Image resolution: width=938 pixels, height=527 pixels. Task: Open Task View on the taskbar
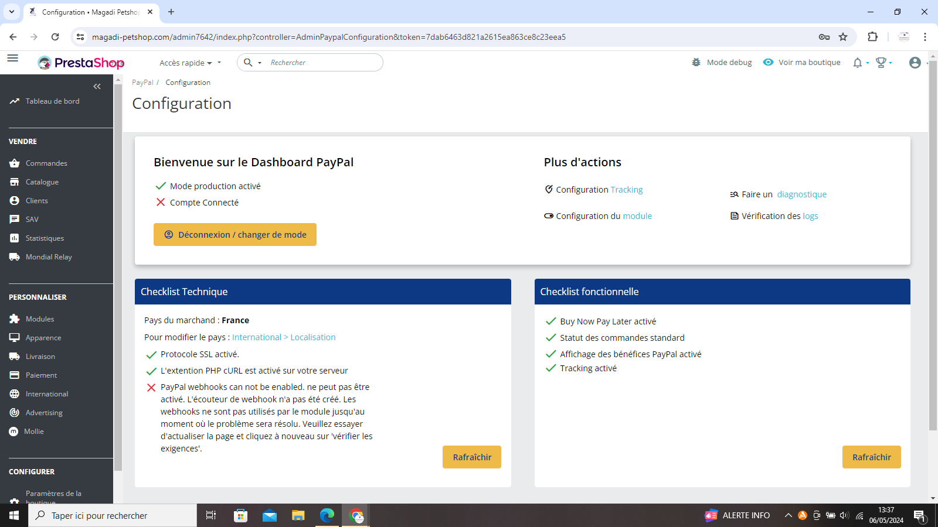pos(211,515)
